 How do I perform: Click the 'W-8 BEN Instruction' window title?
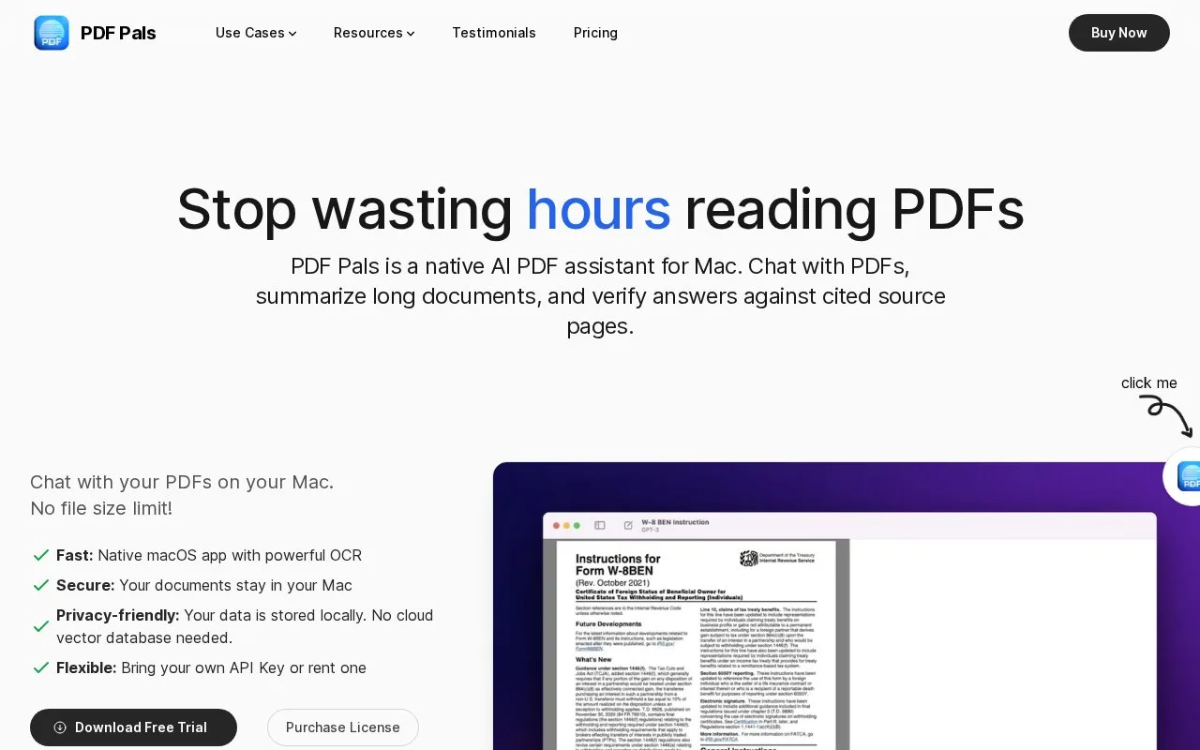click(x=675, y=522)
